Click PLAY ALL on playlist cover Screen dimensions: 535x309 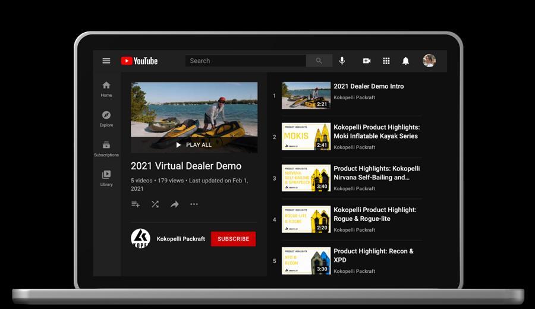[x=194, y=145]
